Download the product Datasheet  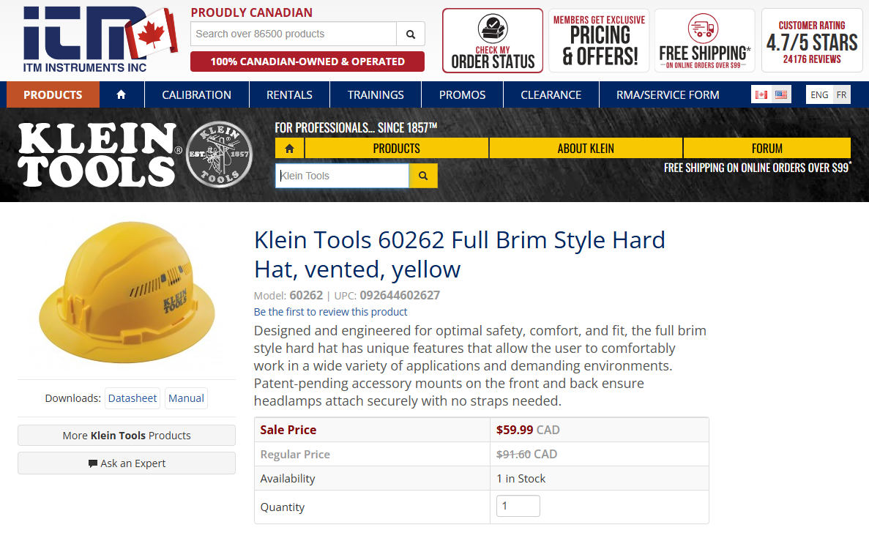pyautogui.click(x=132, y=398)
